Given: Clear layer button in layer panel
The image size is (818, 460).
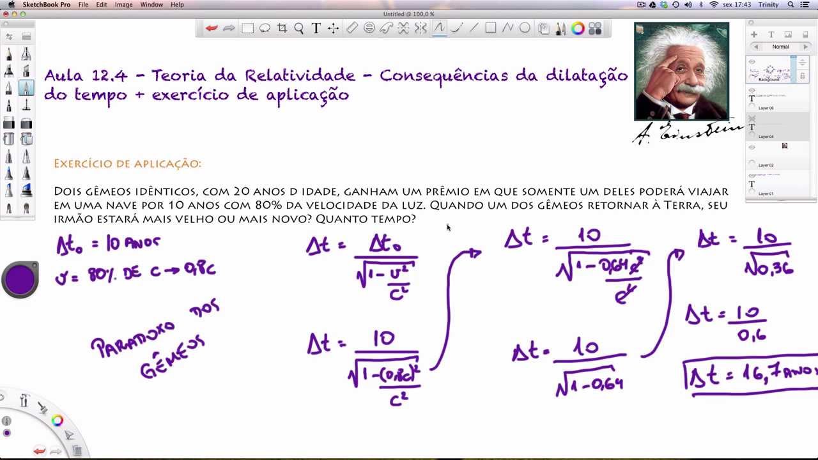Looking at the screenshot, I should tap(805, 34).
